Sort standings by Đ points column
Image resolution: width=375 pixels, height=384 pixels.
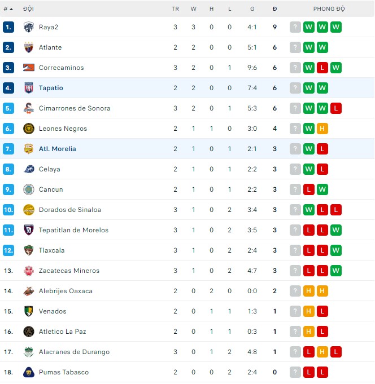click(x=274, y=9)
